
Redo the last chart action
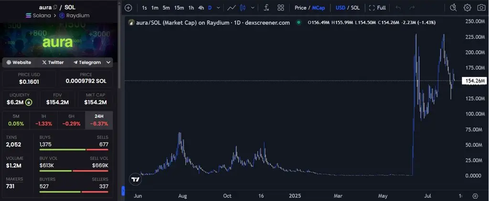point(412,8)
